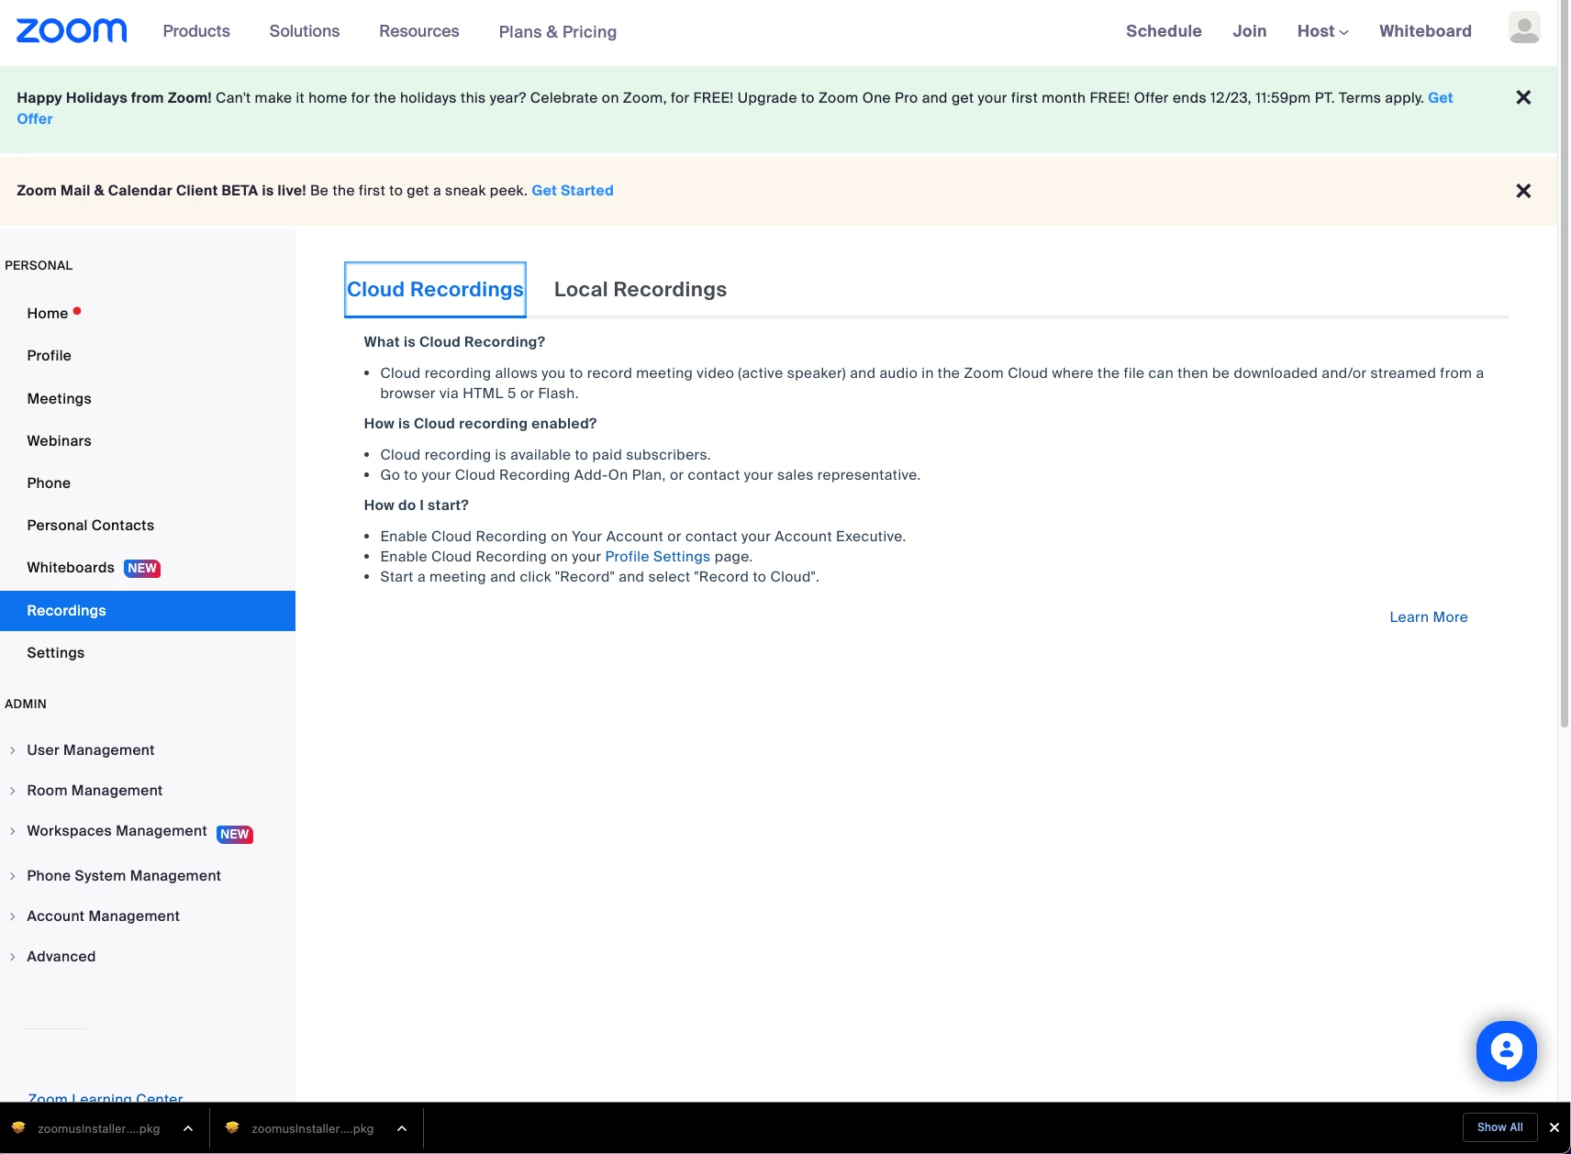The width and height of the screenshot is (1571, 1154).
Task: Go to Plans & Pricing
Action: coord(558,32)
